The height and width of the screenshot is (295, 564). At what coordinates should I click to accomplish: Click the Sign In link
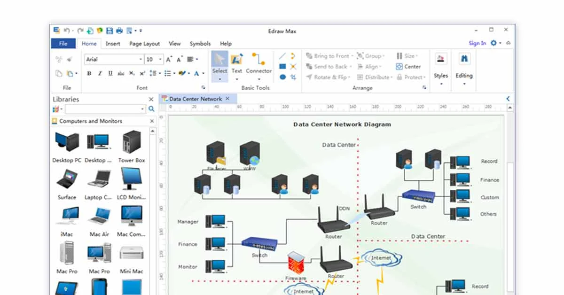(x=477, y=43)
